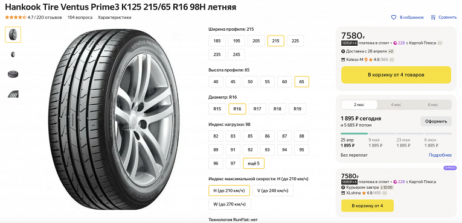Screen dimensions: 462x223
Task: Choose speed index V (до 240 км/ч)
Action: [272, 190]
